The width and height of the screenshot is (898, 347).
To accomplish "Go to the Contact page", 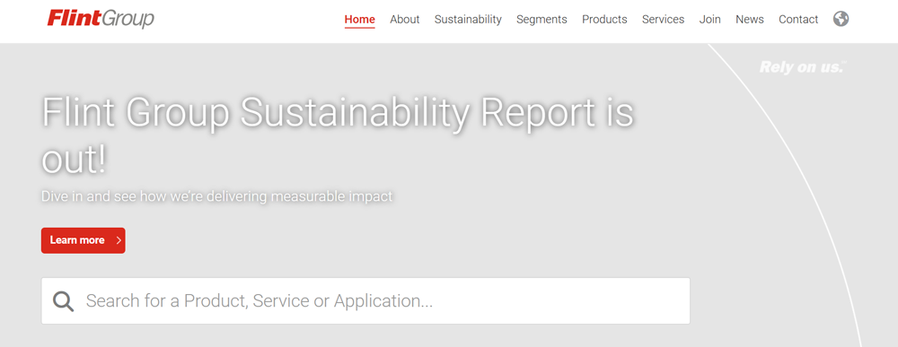I will pyautogui.click(x=798, y=20).
